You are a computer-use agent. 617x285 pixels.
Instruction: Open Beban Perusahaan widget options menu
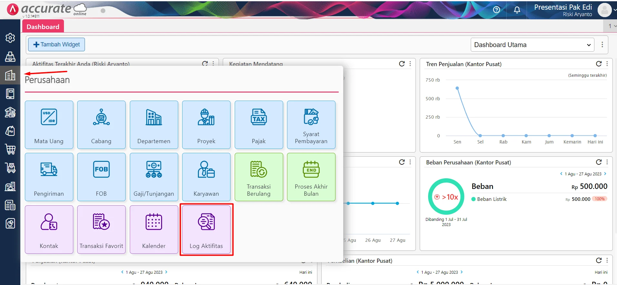(x=607, y=162)
